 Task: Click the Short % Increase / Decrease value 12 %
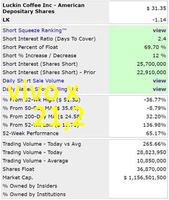coord(160,56)
